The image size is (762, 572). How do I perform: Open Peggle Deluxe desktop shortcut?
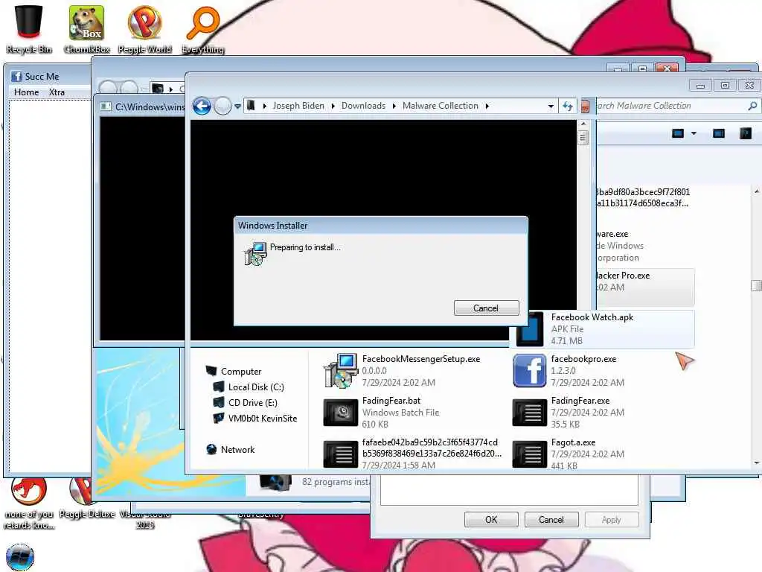click(86, 496)
